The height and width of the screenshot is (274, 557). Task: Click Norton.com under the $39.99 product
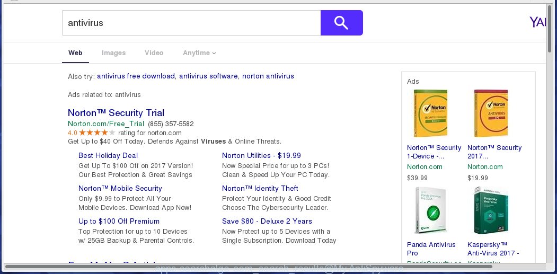[425, 166]
